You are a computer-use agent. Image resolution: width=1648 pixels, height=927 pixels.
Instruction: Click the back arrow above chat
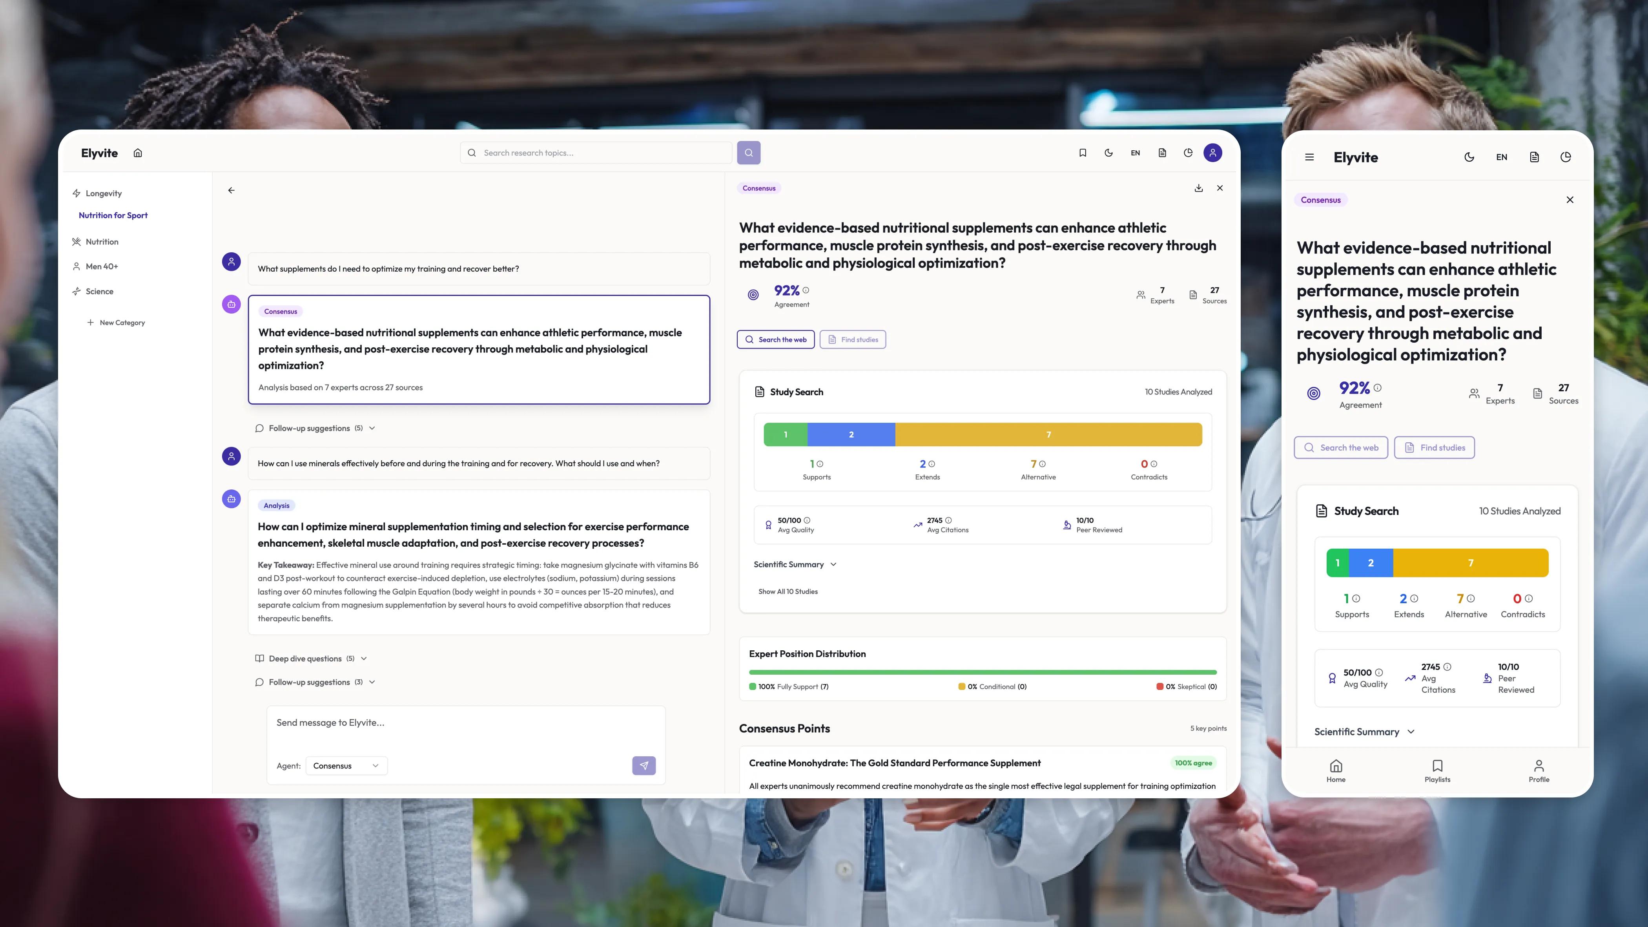pos(232,191)
